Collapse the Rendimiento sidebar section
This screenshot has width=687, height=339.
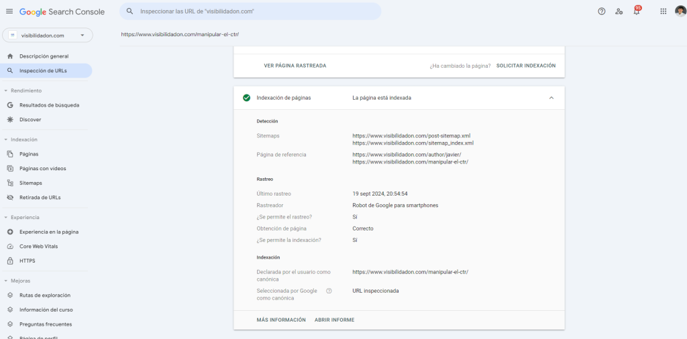[x=6, y=90]
